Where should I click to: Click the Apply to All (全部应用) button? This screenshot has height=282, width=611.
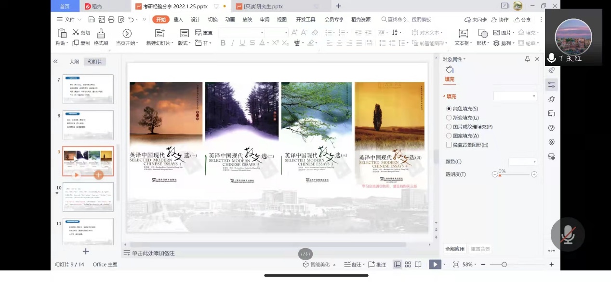tap(455, 249)
